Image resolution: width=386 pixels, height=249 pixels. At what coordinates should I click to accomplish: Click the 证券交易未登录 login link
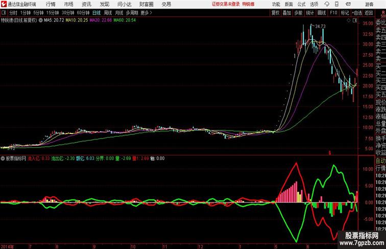click(x=226, y=4)
